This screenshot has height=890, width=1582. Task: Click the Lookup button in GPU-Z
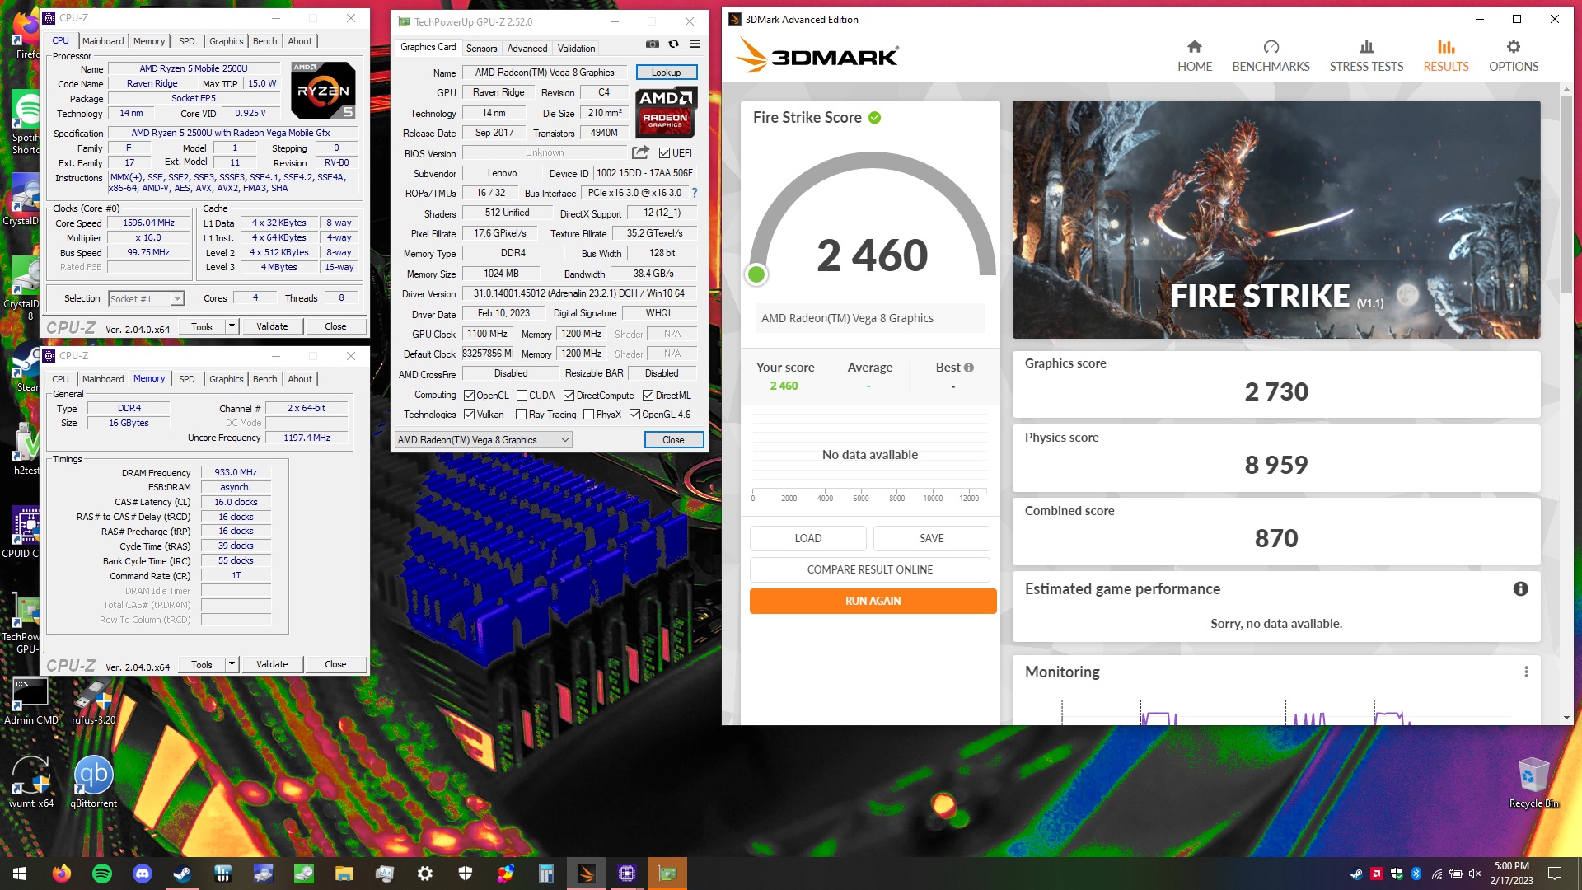[666, 73]
